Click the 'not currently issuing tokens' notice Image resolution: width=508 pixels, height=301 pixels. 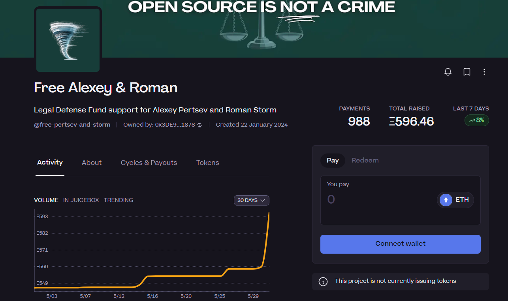[401, 282]
